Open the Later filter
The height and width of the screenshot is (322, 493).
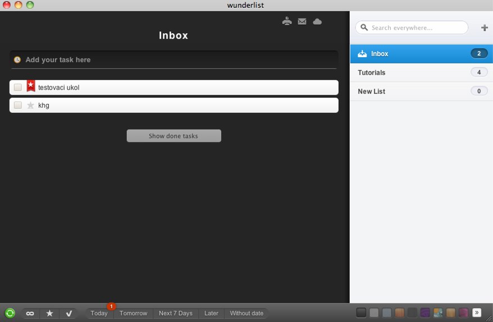pyautogui.click(x=211, y=313)
